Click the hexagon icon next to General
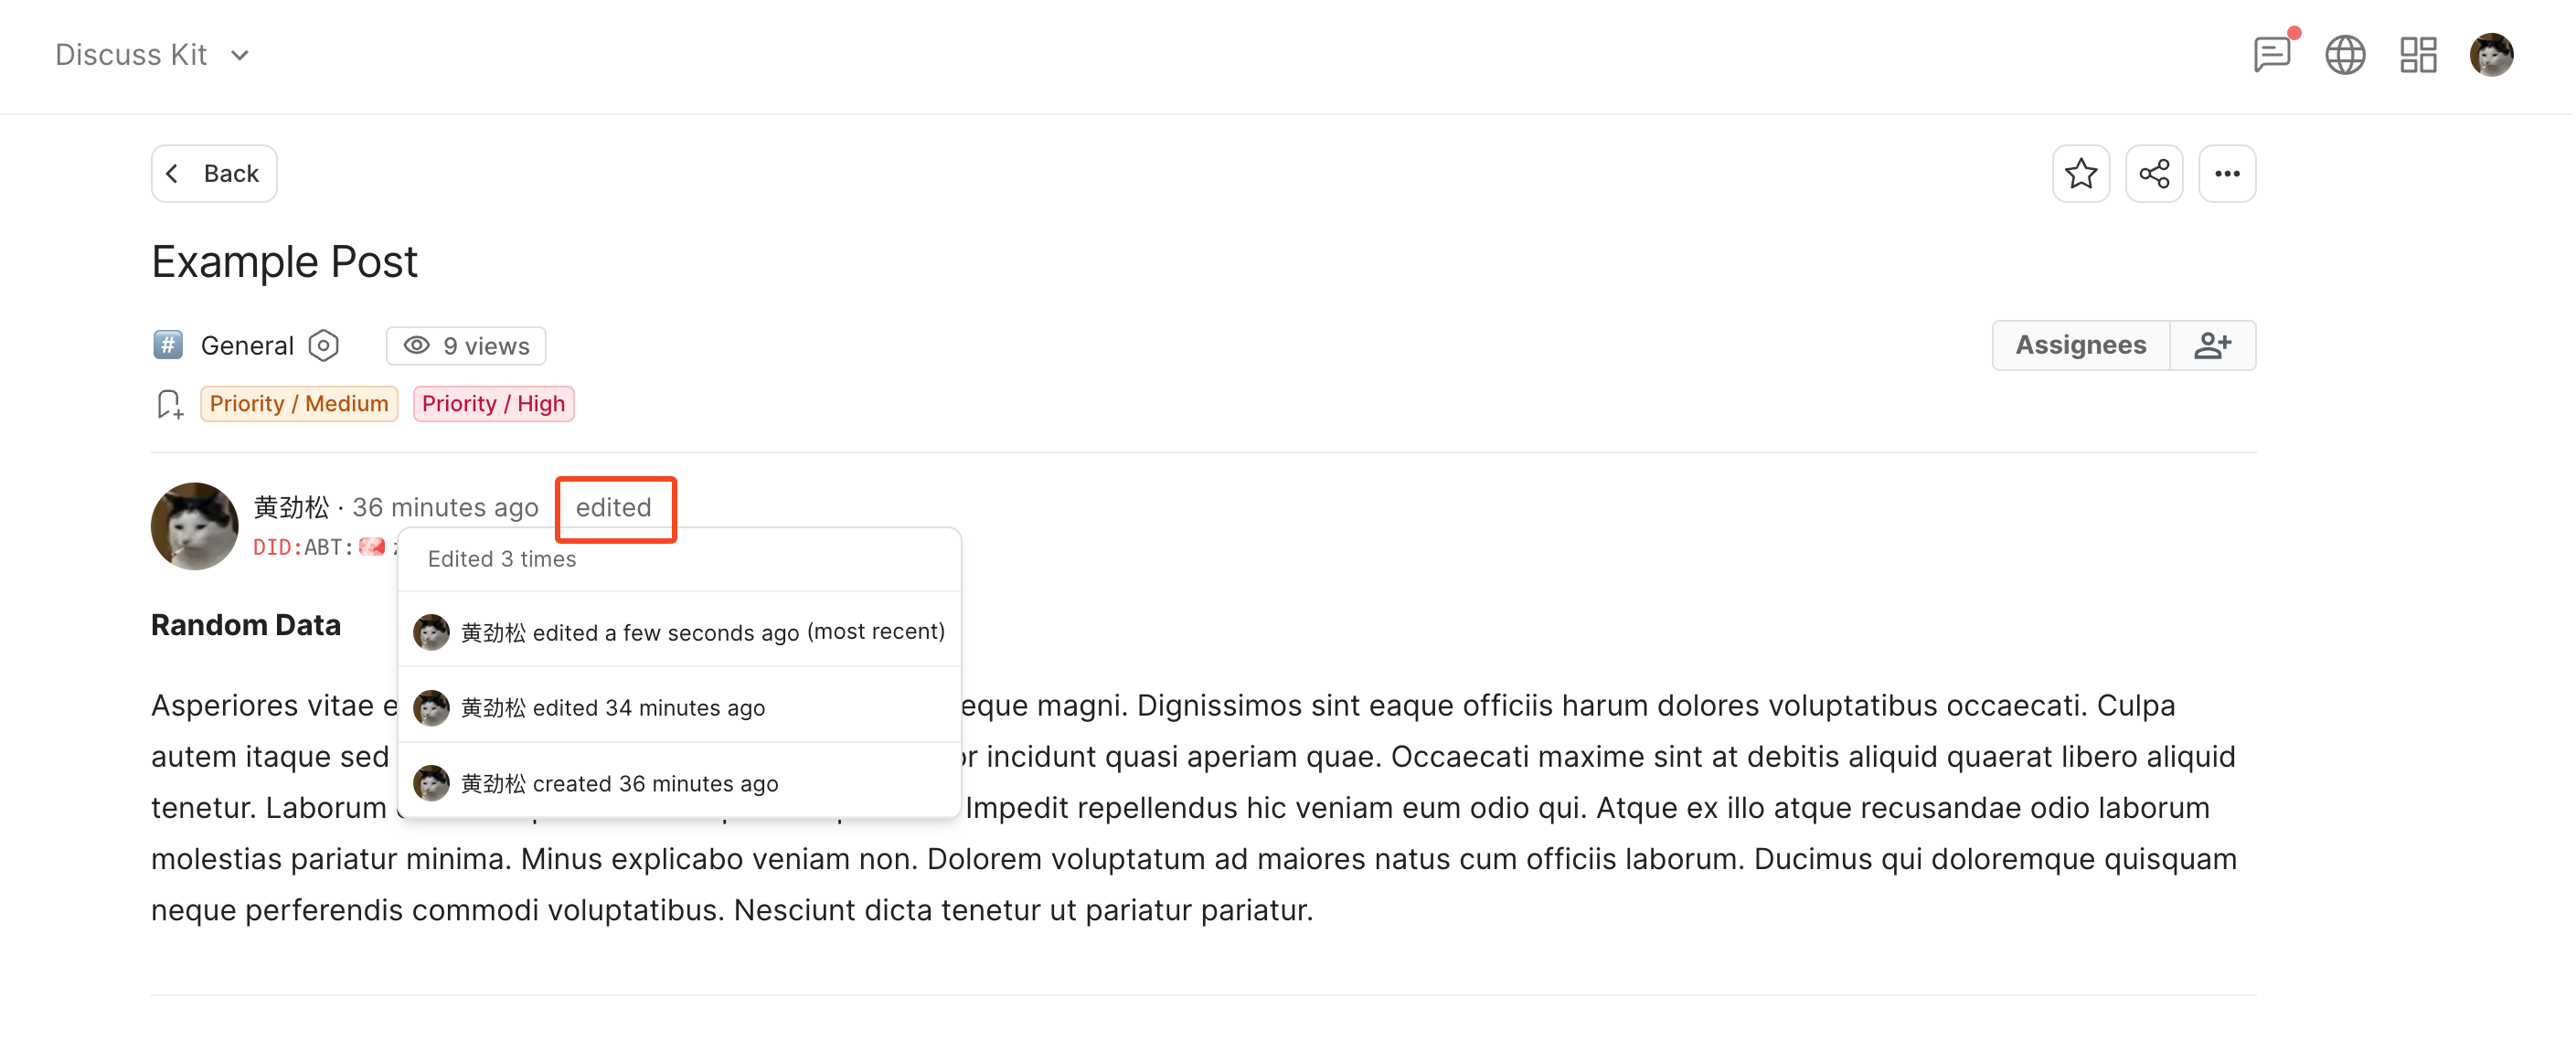Image resolution: width=2576 pixels, height=1051 pixels. [x=323, y=346]
